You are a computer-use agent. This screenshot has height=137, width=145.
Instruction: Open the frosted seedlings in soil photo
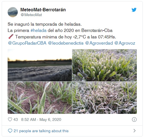coord(40,98)
